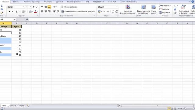The height and width of the screenshot is (110, 195).
Task: Apply the red font color
Action: coord(35,12)
